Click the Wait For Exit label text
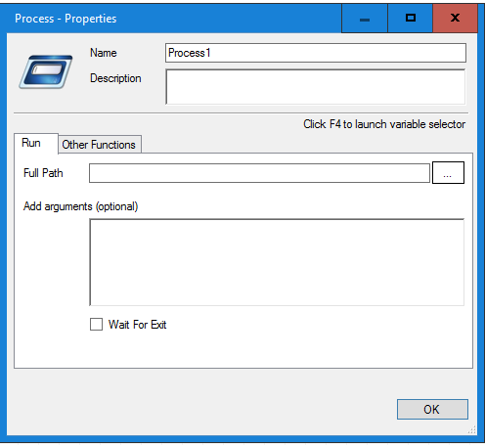 (138, 325)
